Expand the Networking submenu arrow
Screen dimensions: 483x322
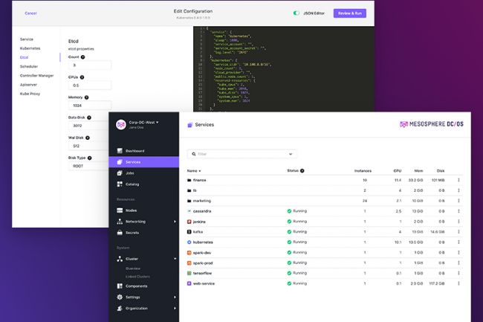[x=175, y=222]
